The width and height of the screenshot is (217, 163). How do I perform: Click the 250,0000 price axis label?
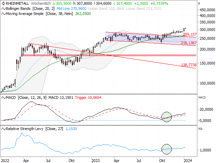coord(207,38)
